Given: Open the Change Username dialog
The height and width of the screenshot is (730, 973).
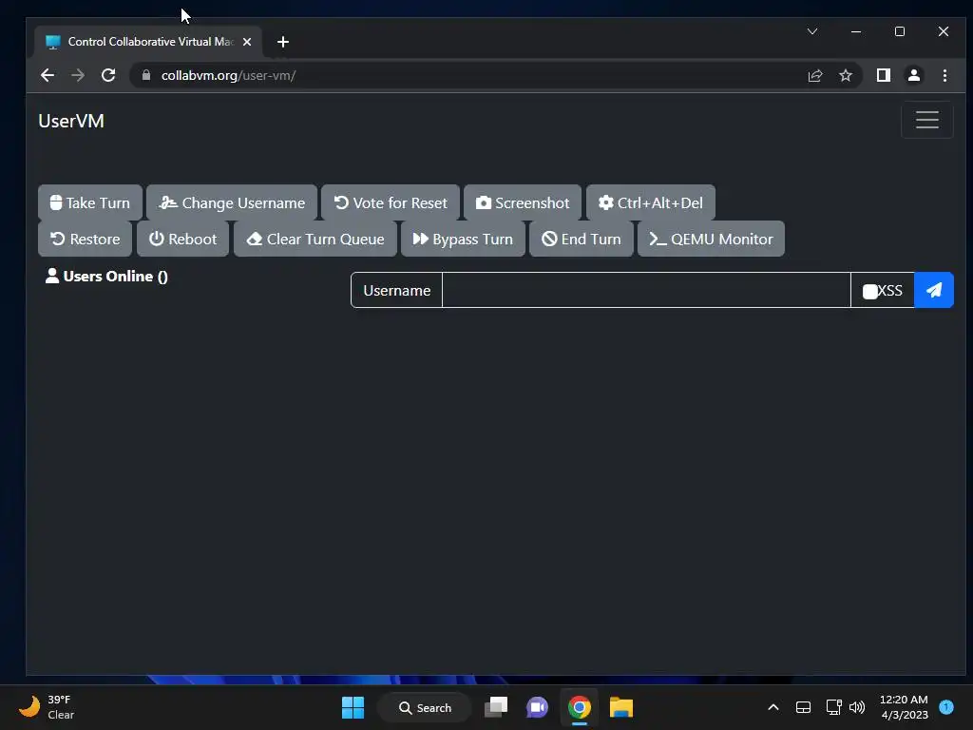Looking at the screenshot, I should click(x=232, y=203).
